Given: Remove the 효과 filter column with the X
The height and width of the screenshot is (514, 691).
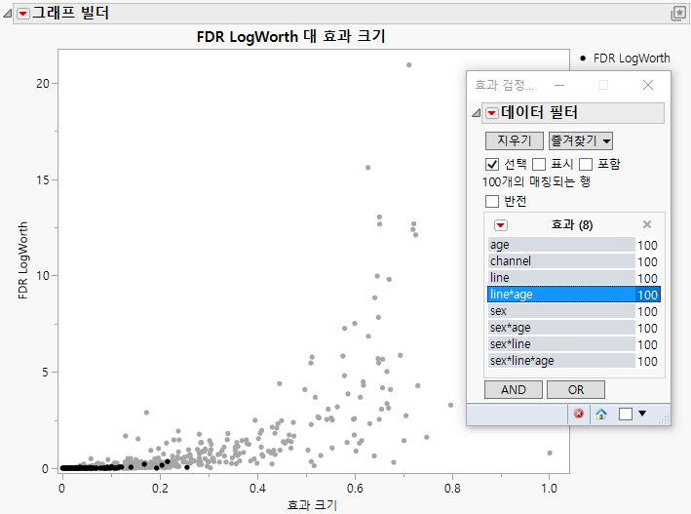Looking at the screenshot, I should pos(647,224).
